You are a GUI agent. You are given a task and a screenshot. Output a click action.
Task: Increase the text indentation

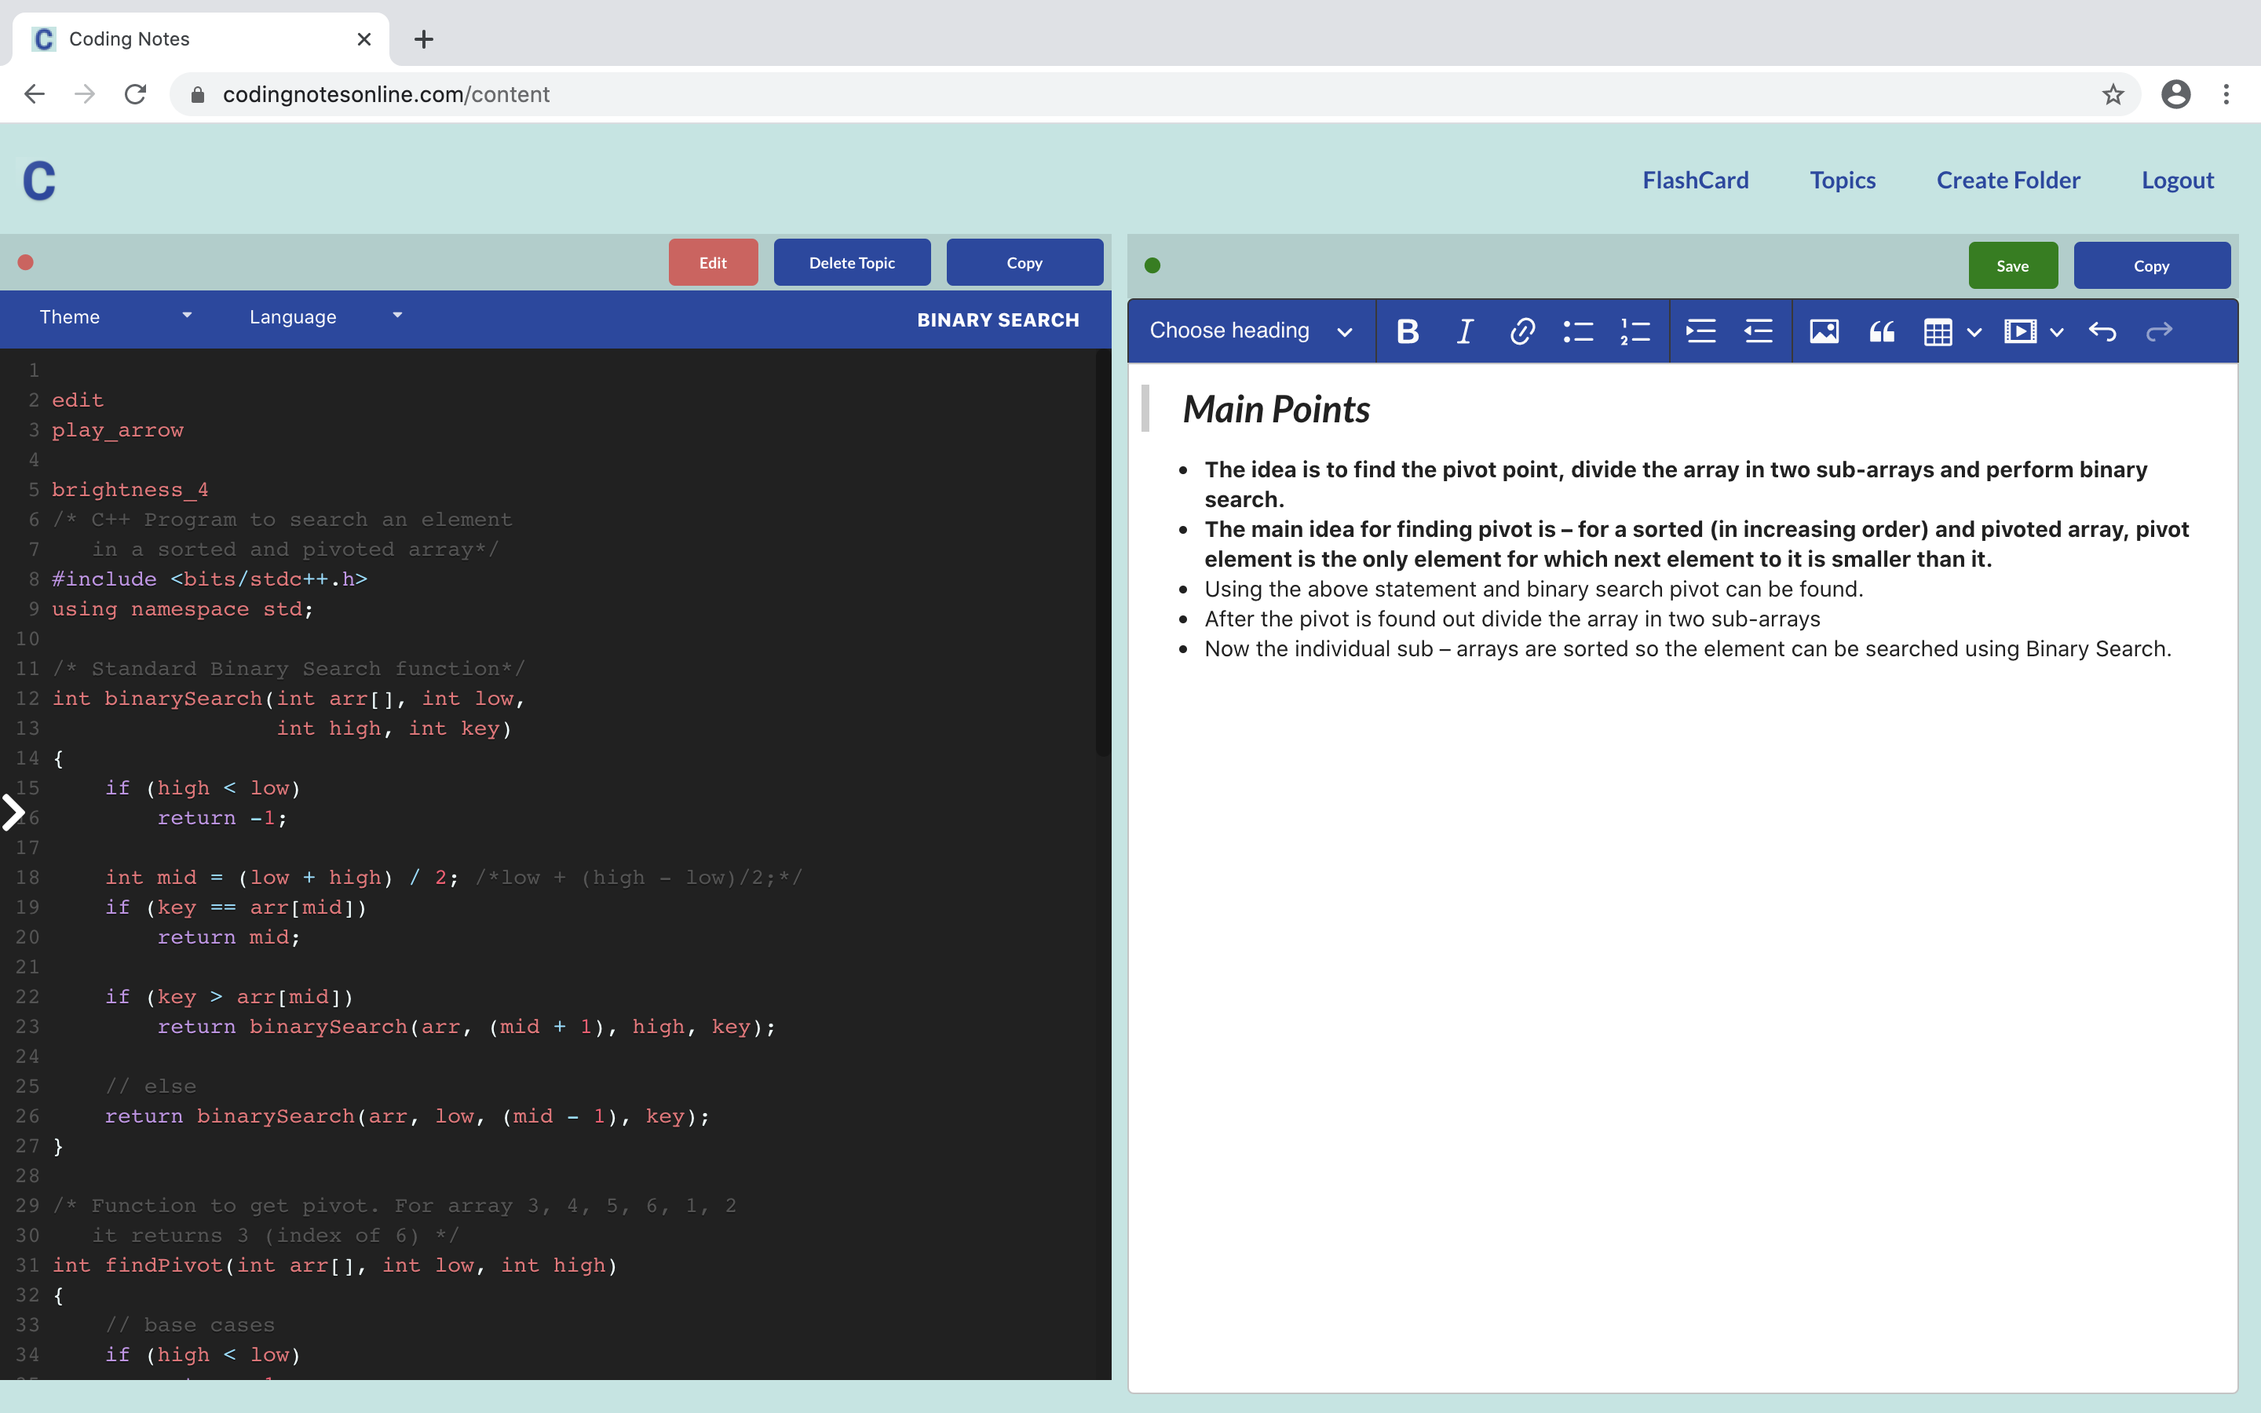pyautogui.click(x=1700, y=330)
